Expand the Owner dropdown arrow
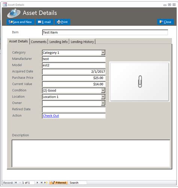178x188 pixels. 103,103
